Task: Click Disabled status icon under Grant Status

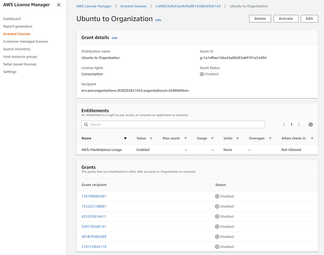Action: pos(202,74)
